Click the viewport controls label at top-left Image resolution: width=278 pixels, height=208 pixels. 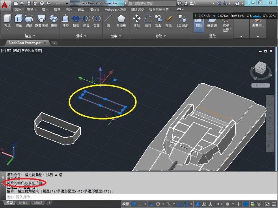[21, 51]
